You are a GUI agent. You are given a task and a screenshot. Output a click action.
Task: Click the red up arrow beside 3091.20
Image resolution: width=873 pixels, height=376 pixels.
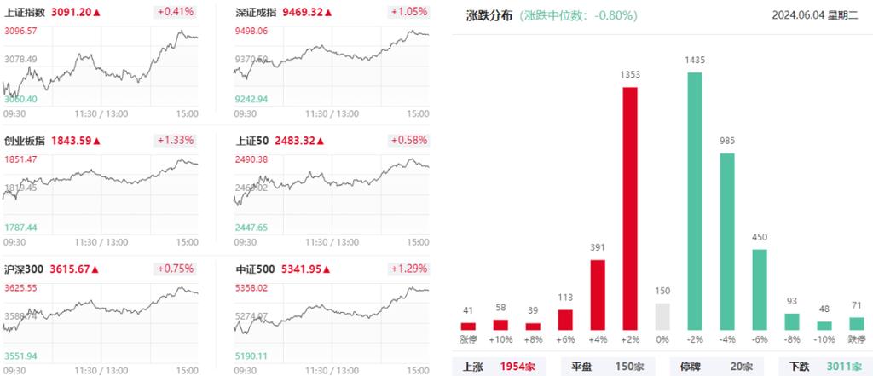pos(96,13)
